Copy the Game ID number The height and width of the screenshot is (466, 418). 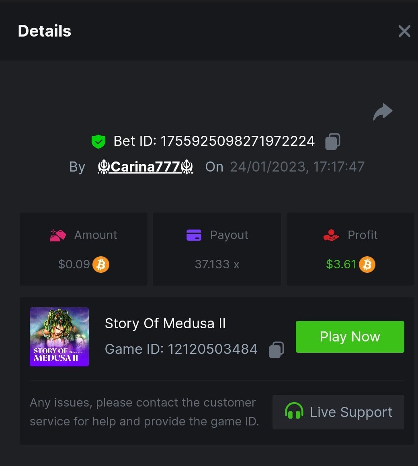pos(276,349)
